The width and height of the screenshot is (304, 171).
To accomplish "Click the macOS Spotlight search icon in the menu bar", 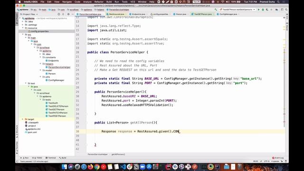I will coord(278,2).
